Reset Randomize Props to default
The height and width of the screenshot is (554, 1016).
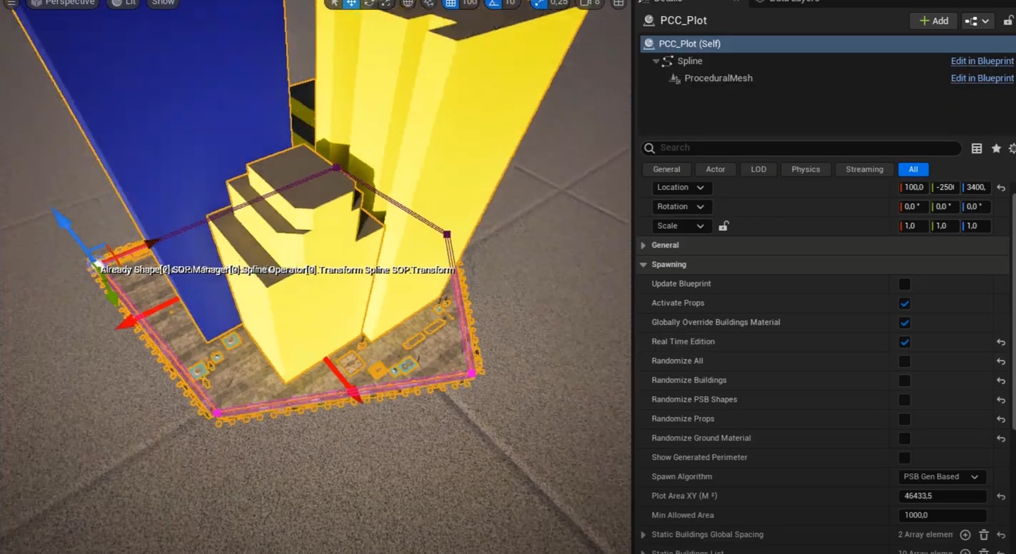[x=1000, y=419]
